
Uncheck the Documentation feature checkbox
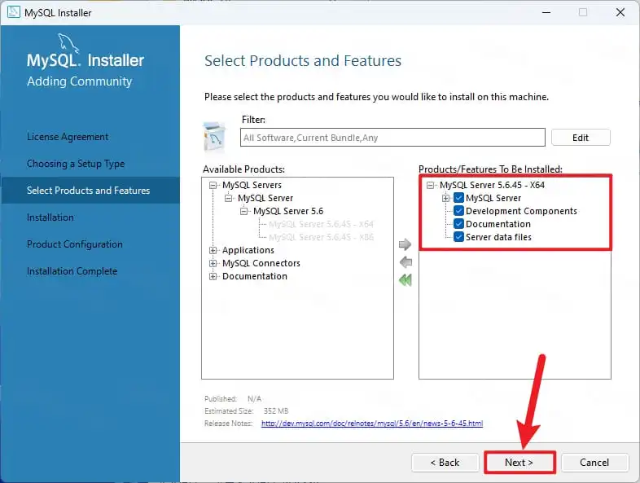458,224
